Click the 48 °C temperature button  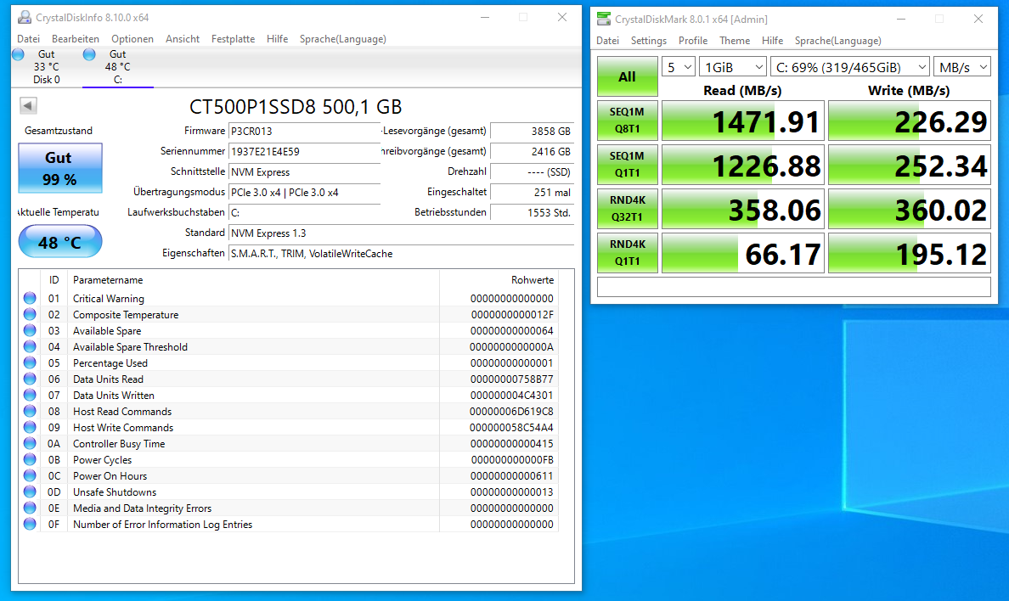tap(59, 242)
